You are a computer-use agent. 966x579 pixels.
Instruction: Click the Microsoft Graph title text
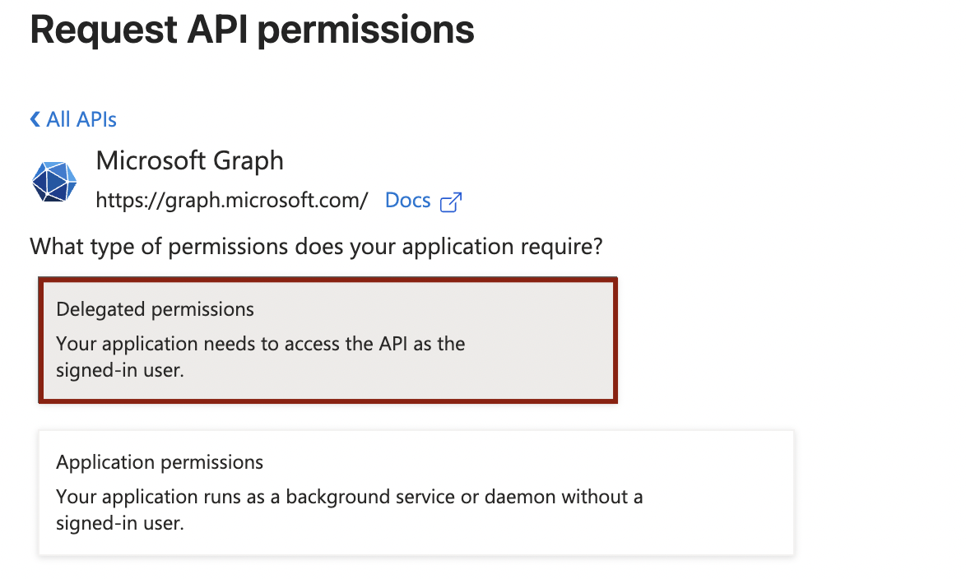click(189, 160)
